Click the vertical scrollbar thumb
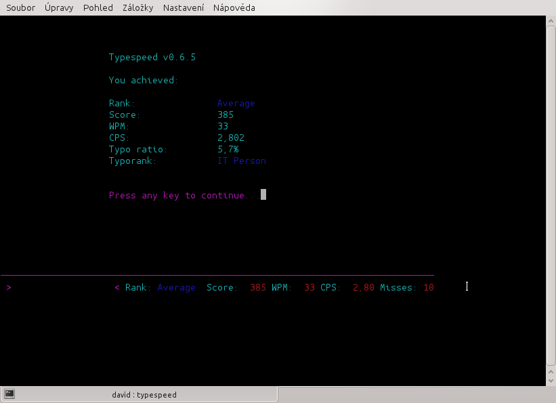 (551, 196)
